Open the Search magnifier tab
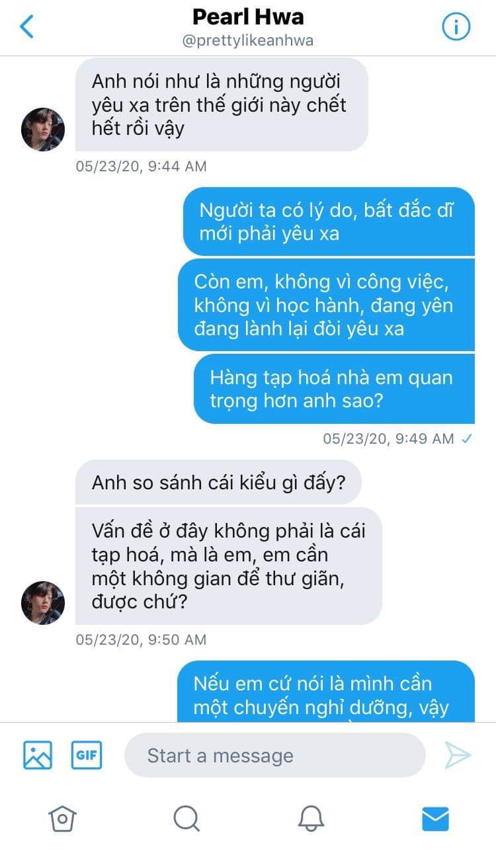 (x=186, y=819)
